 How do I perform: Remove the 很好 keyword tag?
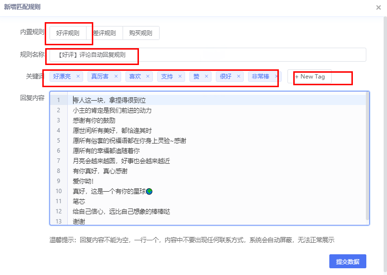click(x=238, y=76)
